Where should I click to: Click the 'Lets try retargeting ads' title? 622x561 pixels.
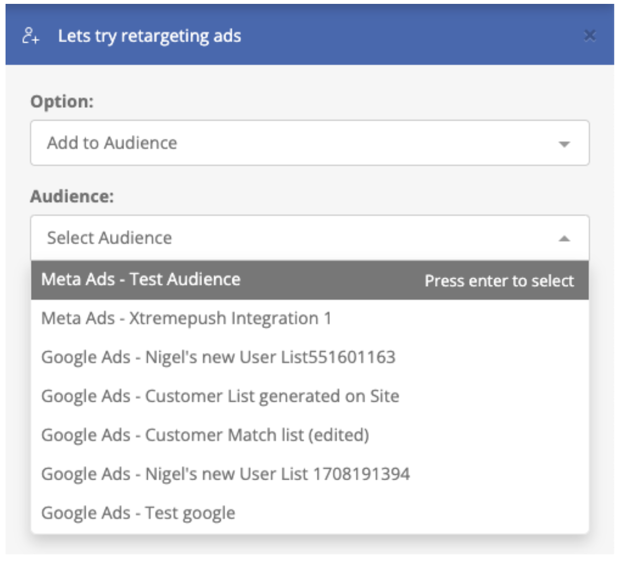coord(149,37)
